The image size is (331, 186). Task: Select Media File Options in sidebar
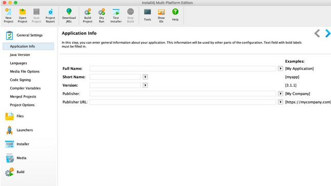click(25, 71)
